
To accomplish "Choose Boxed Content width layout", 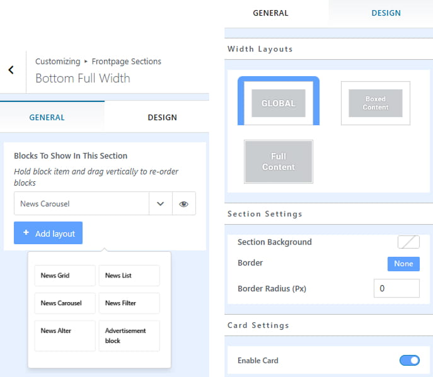I will tap(375, 103).
